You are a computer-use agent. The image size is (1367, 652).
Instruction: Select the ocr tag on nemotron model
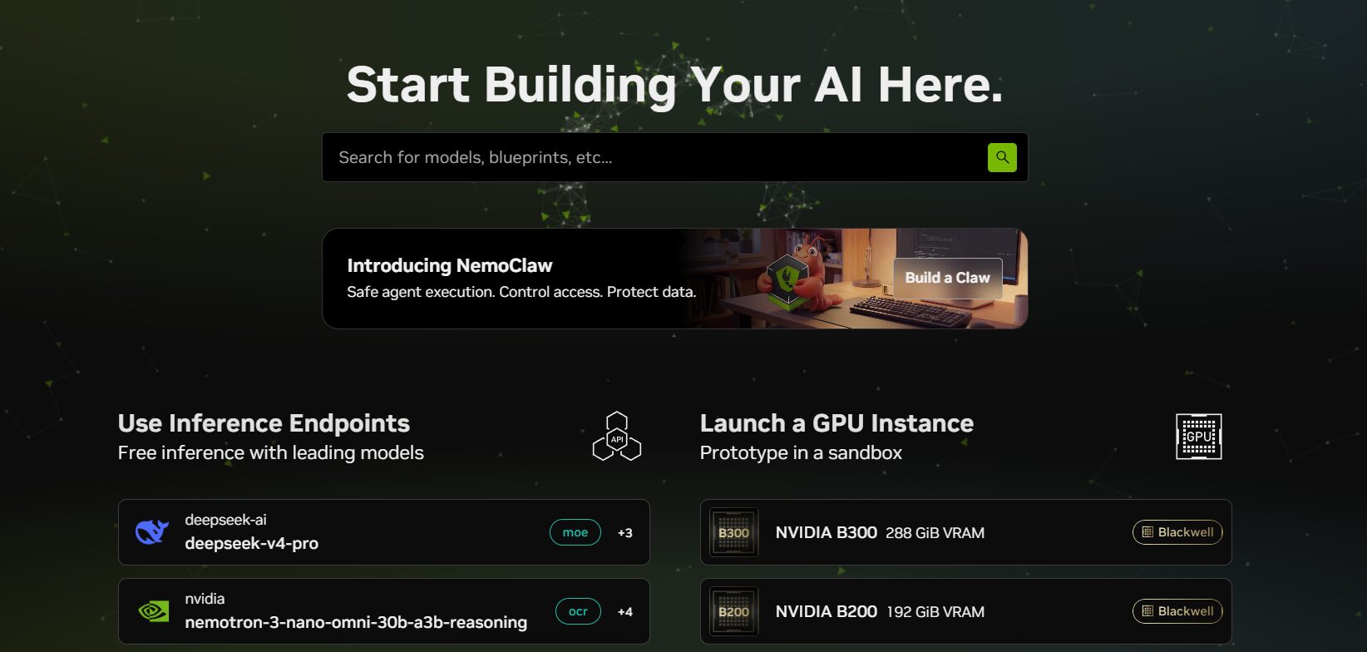tap(578, 611)
